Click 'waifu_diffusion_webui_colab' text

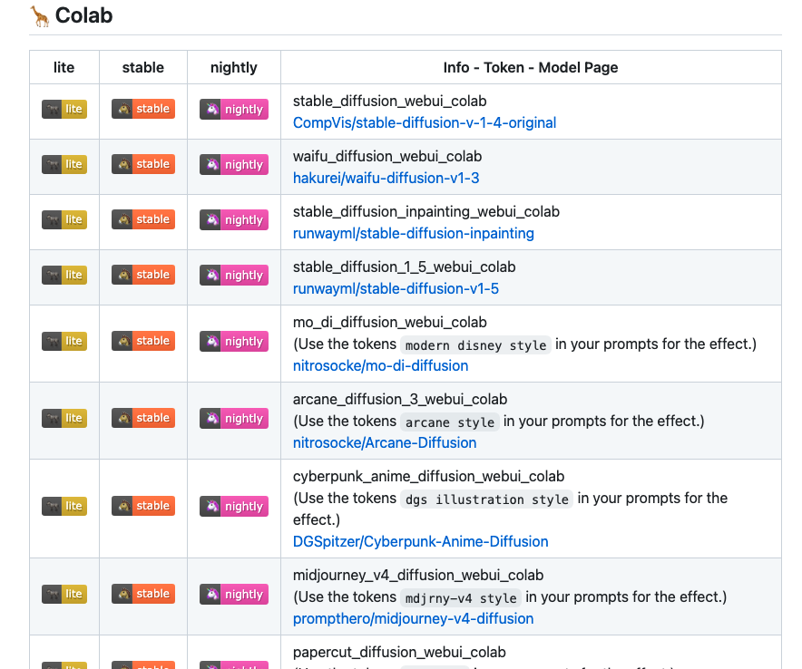(x=387, y=157)
